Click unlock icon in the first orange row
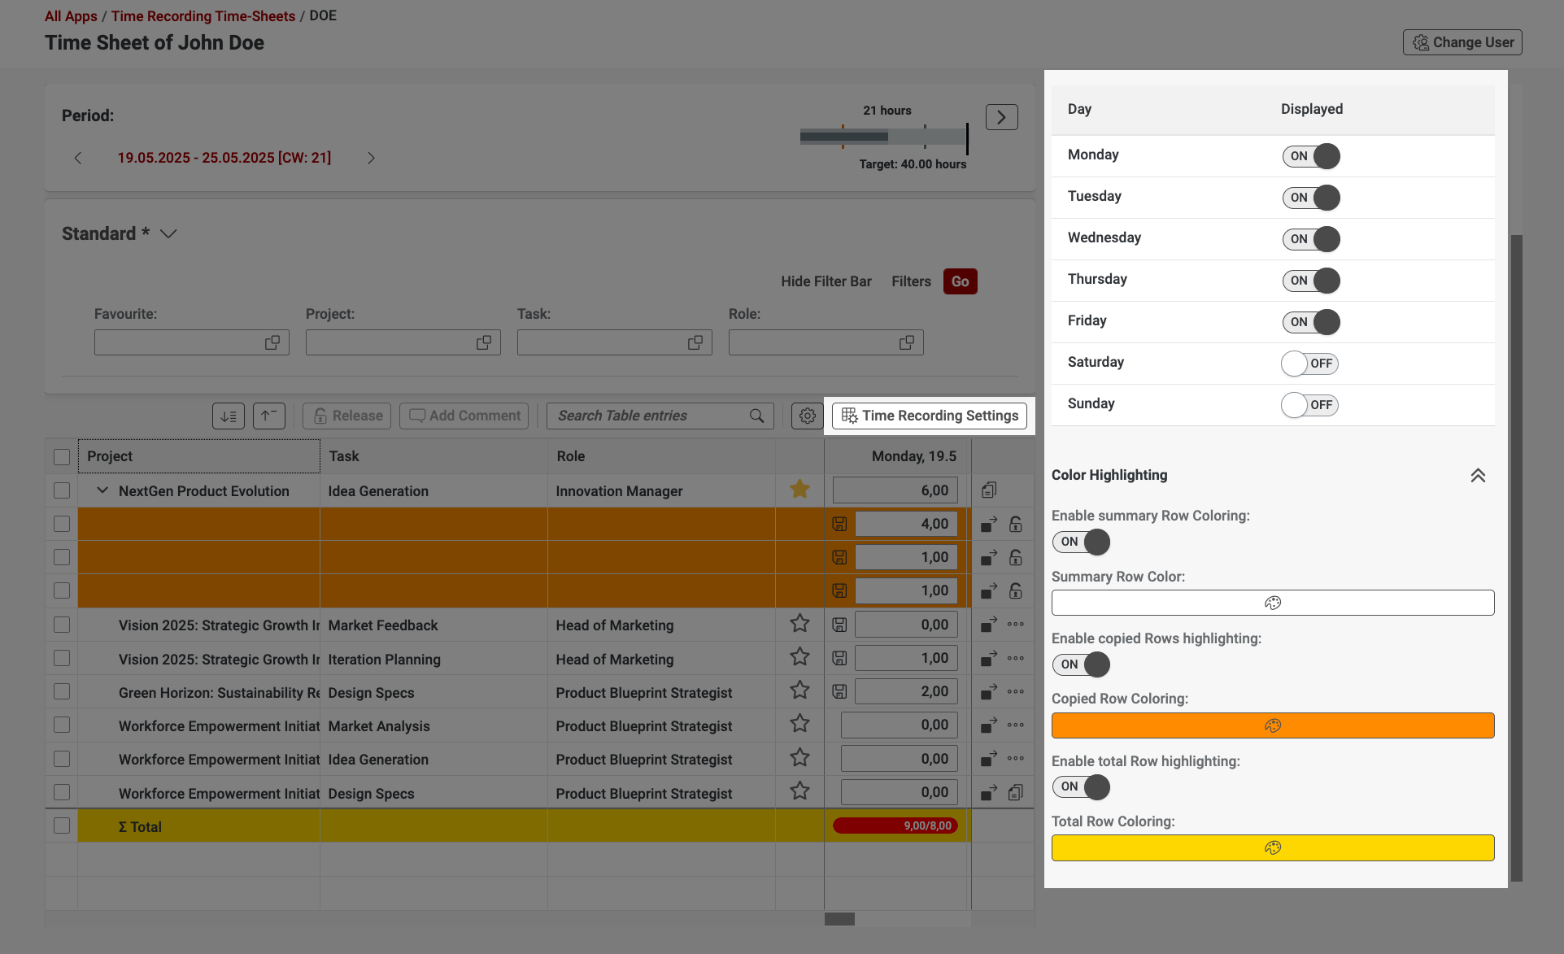This screenshot has width=1564, height=954. click(x=1016, y=524)
